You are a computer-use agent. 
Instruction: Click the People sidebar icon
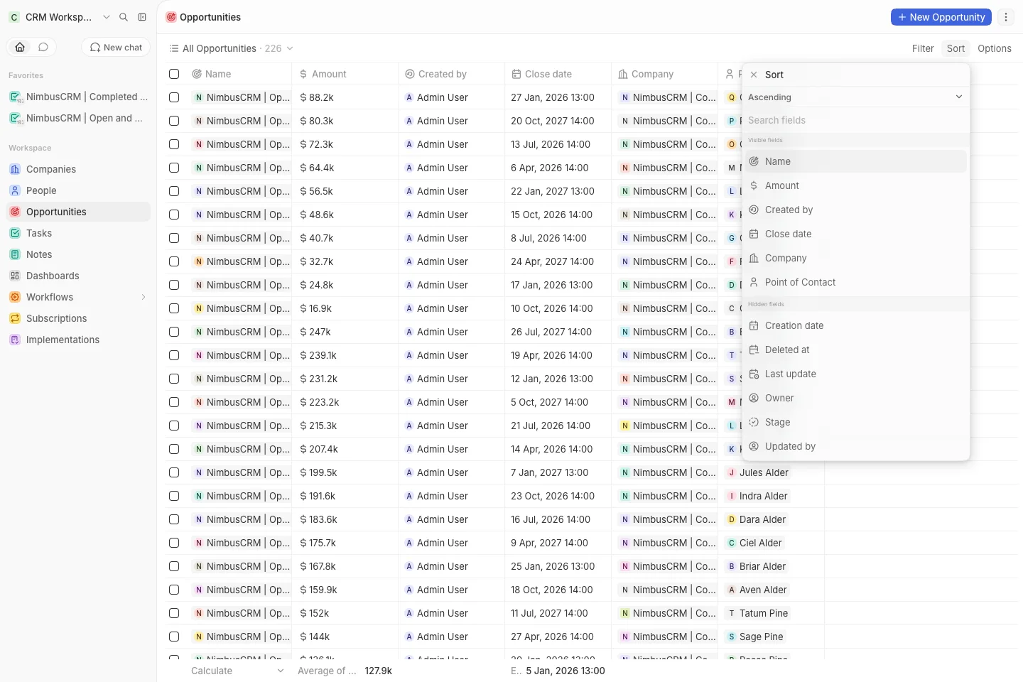[x=15, y=190]
